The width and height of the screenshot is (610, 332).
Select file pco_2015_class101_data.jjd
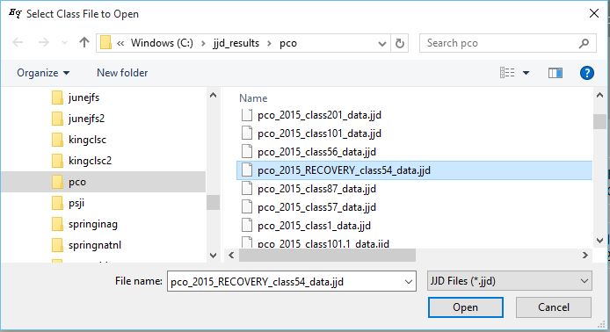click(319, 134)
